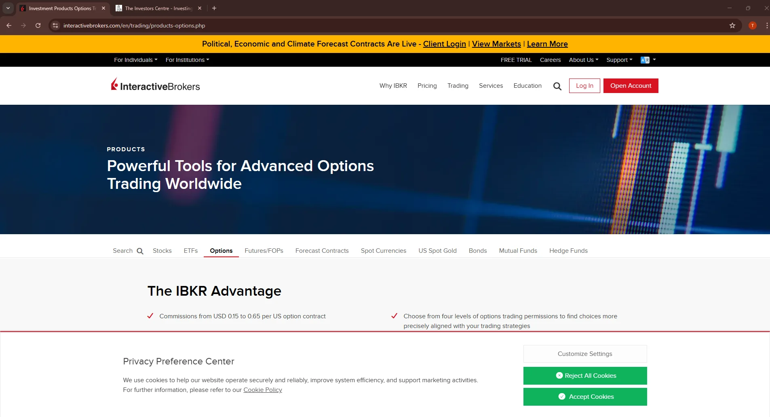Click the Customize Settings button
The height and width of the screenshot is (417, 770).
pos(585,354)
